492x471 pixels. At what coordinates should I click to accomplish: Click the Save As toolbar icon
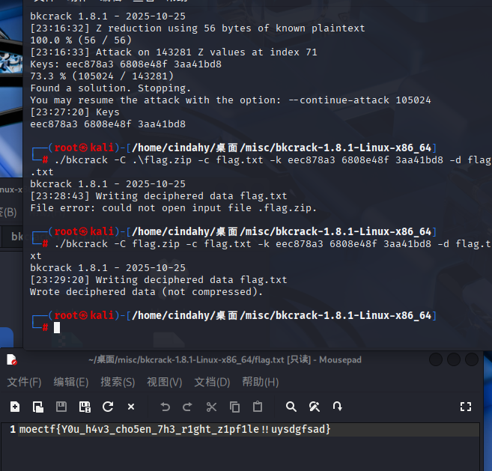tap(85, 407)
